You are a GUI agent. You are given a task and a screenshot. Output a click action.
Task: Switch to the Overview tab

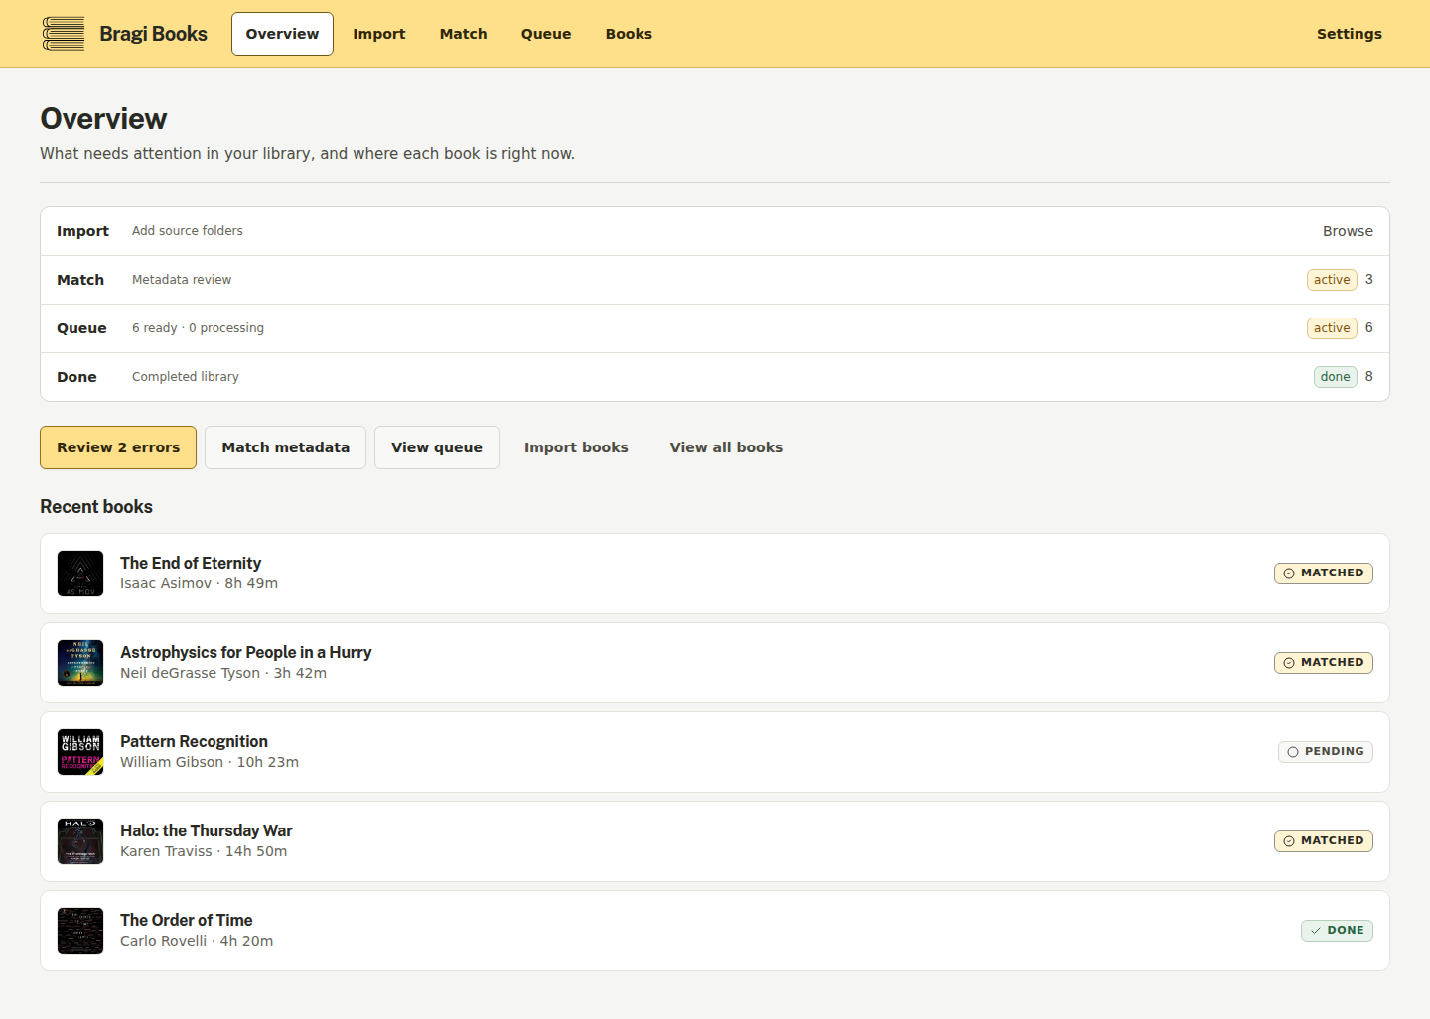(x=282, y=34)
